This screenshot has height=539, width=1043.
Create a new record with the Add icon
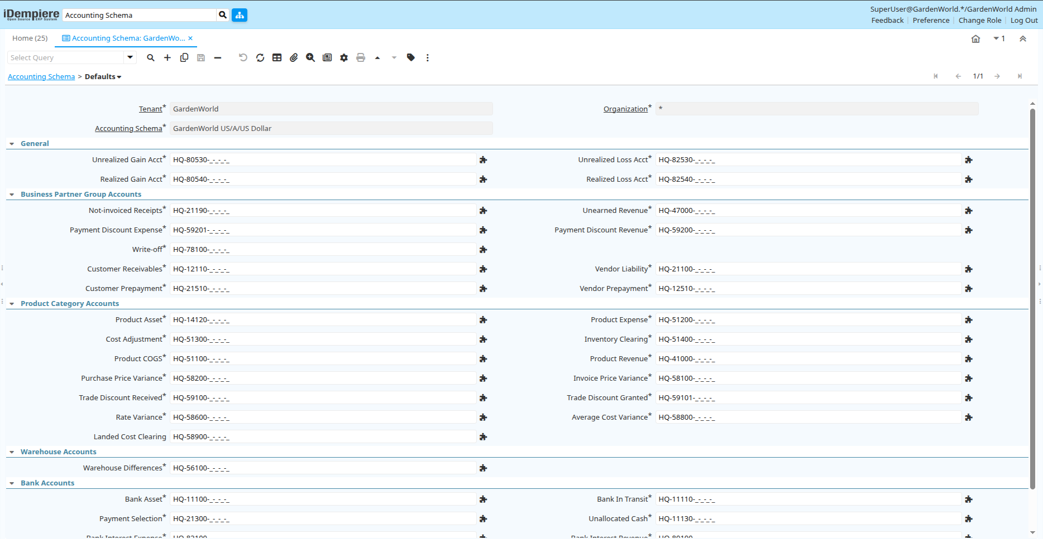(168, 57)
